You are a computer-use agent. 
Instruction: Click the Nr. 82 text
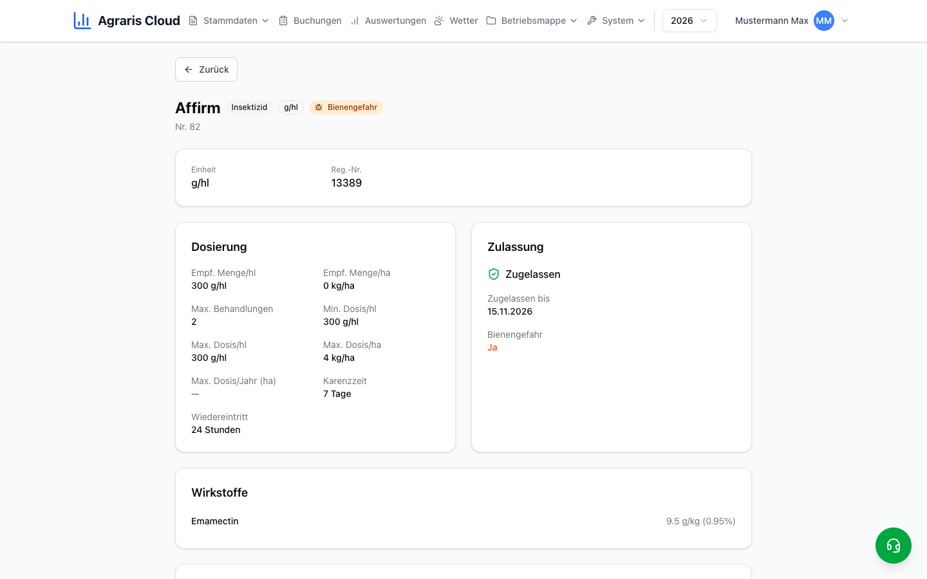[188, 127]
